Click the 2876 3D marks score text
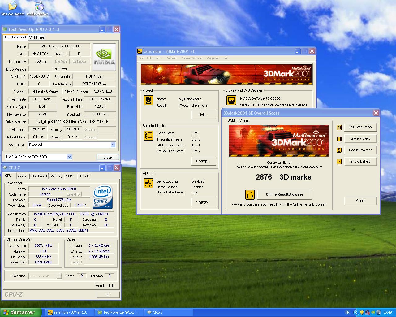The image size is (396, 317). pyautogui.click(x=284, y=177)
